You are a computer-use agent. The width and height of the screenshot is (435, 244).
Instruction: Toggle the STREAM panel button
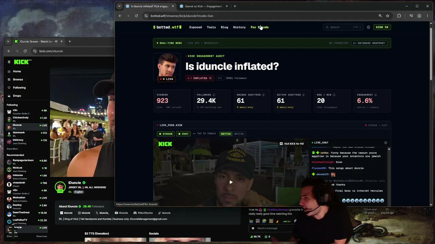click(x=166, y=134)
